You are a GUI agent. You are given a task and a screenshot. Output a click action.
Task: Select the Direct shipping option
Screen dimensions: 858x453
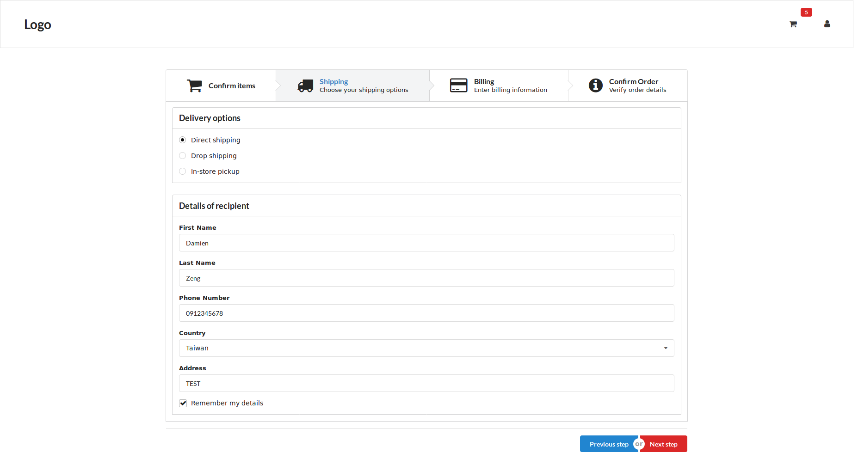tap(183, 140)
